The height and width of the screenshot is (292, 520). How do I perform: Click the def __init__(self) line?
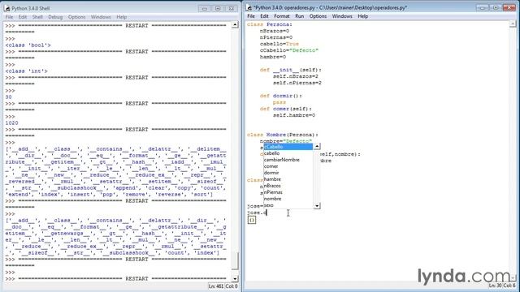[x=291, y=70]
